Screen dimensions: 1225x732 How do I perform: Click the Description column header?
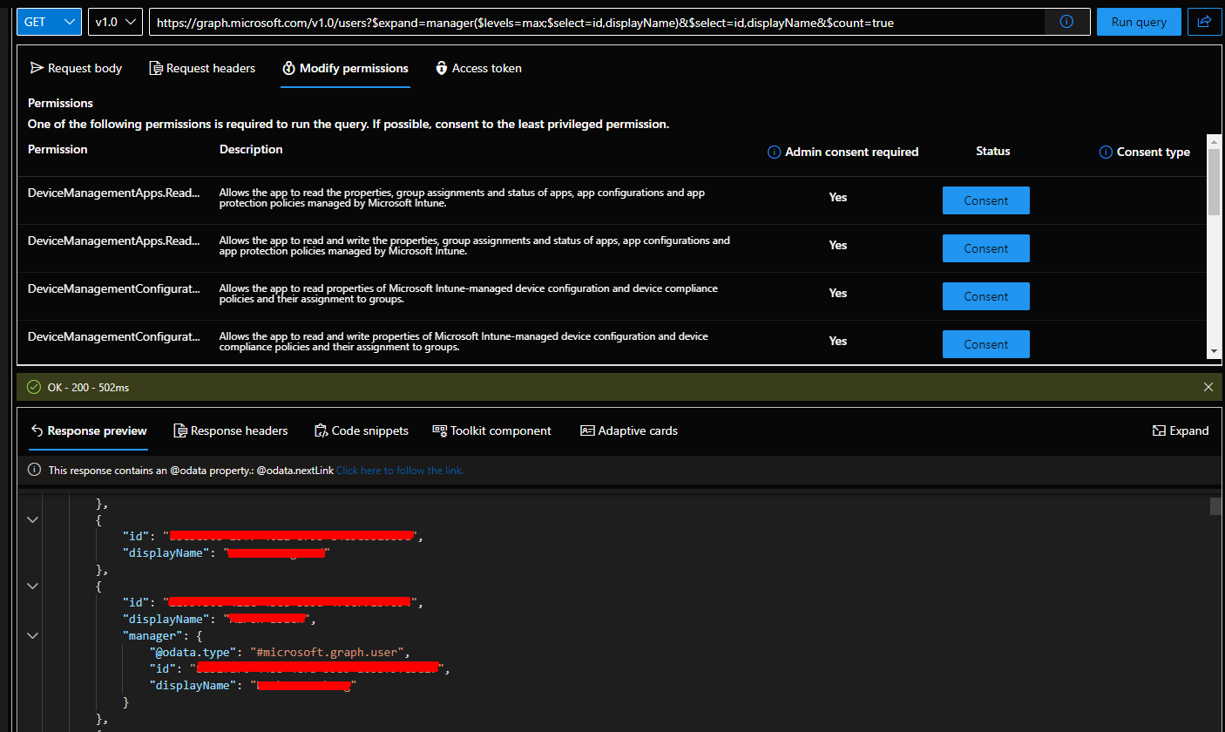click(x=251, y=149)
